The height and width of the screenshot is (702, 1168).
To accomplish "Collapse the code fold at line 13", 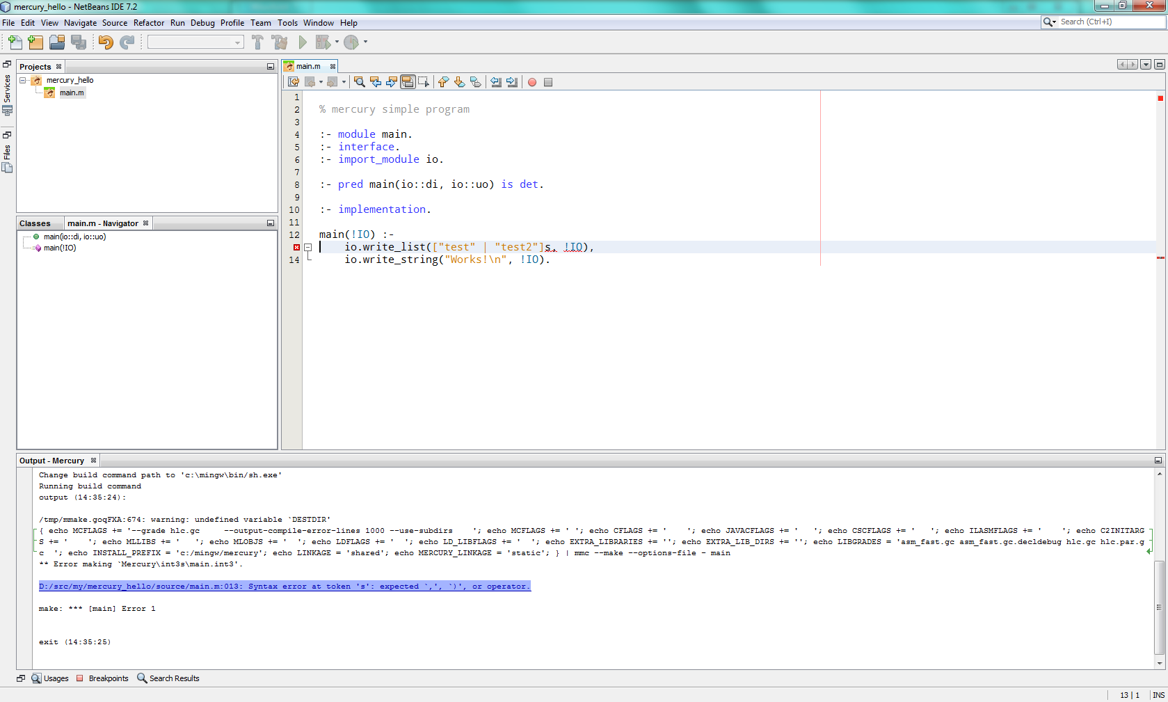I will 307,247.
